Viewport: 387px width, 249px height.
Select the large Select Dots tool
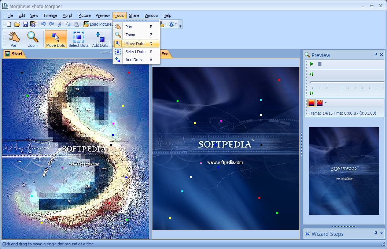click(x=78, y=39)
